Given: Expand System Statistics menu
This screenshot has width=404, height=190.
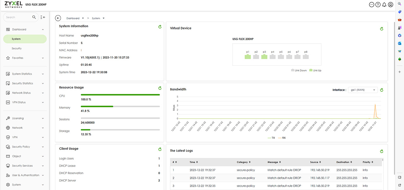Looking at the screenshot, I should point(25,74).
